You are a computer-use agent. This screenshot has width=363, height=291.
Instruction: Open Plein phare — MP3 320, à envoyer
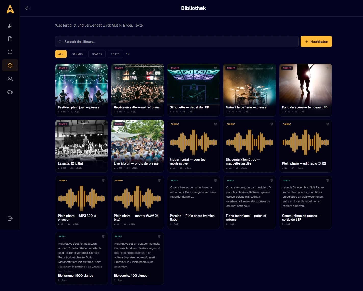pyautogui.click(x=82, y=202)
